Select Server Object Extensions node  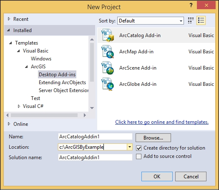tap(63, 90)
